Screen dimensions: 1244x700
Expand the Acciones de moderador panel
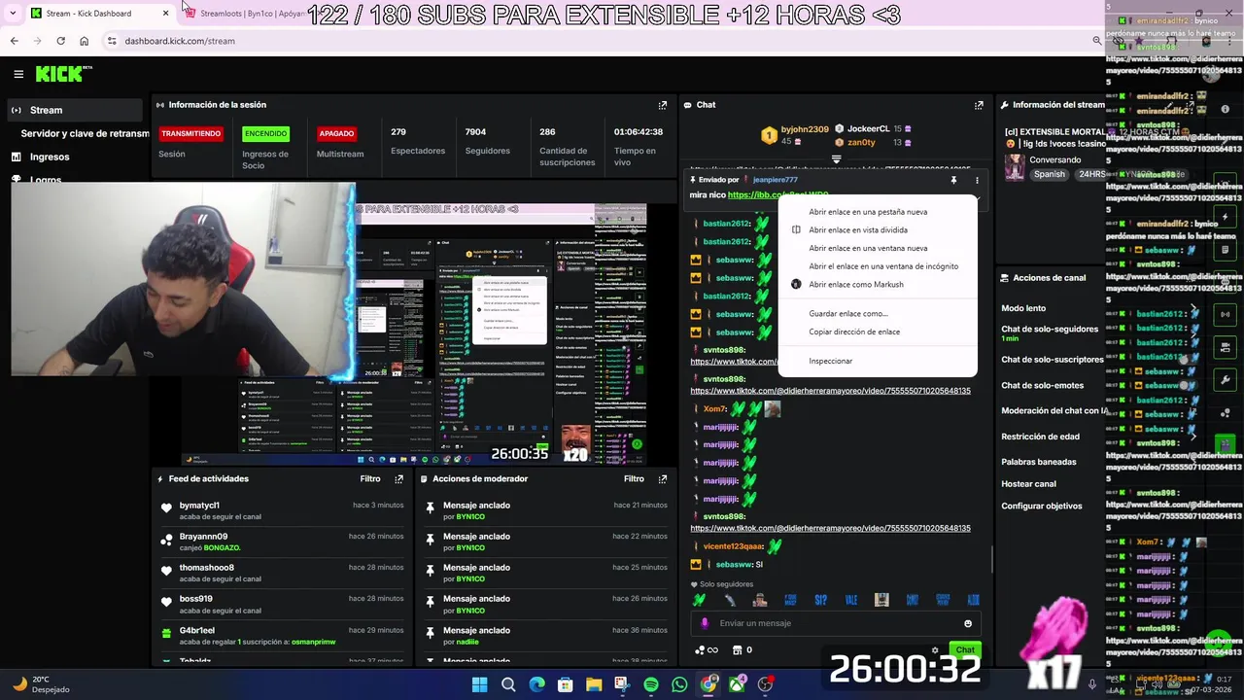[663, 479]
